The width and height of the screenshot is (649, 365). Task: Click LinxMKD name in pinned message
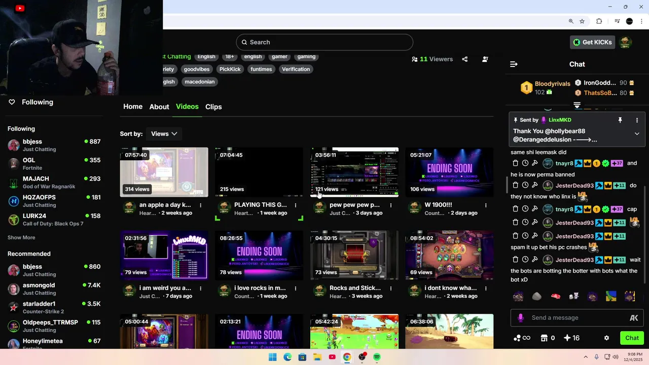tap(560, 120)
